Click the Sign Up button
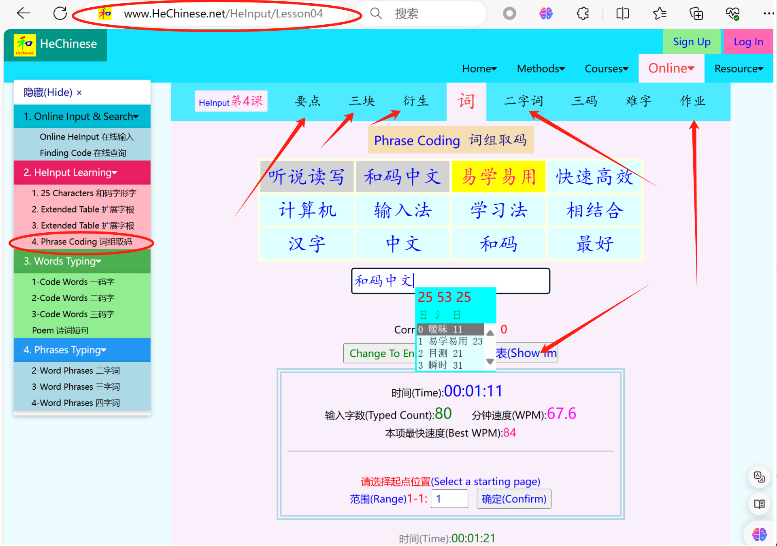The image size is (777, 546). click(692, 42)
